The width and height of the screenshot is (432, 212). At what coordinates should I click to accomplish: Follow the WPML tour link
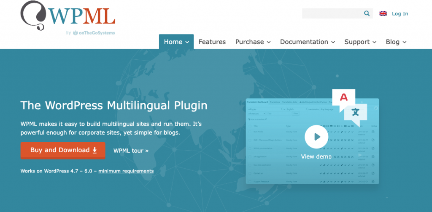131,151
